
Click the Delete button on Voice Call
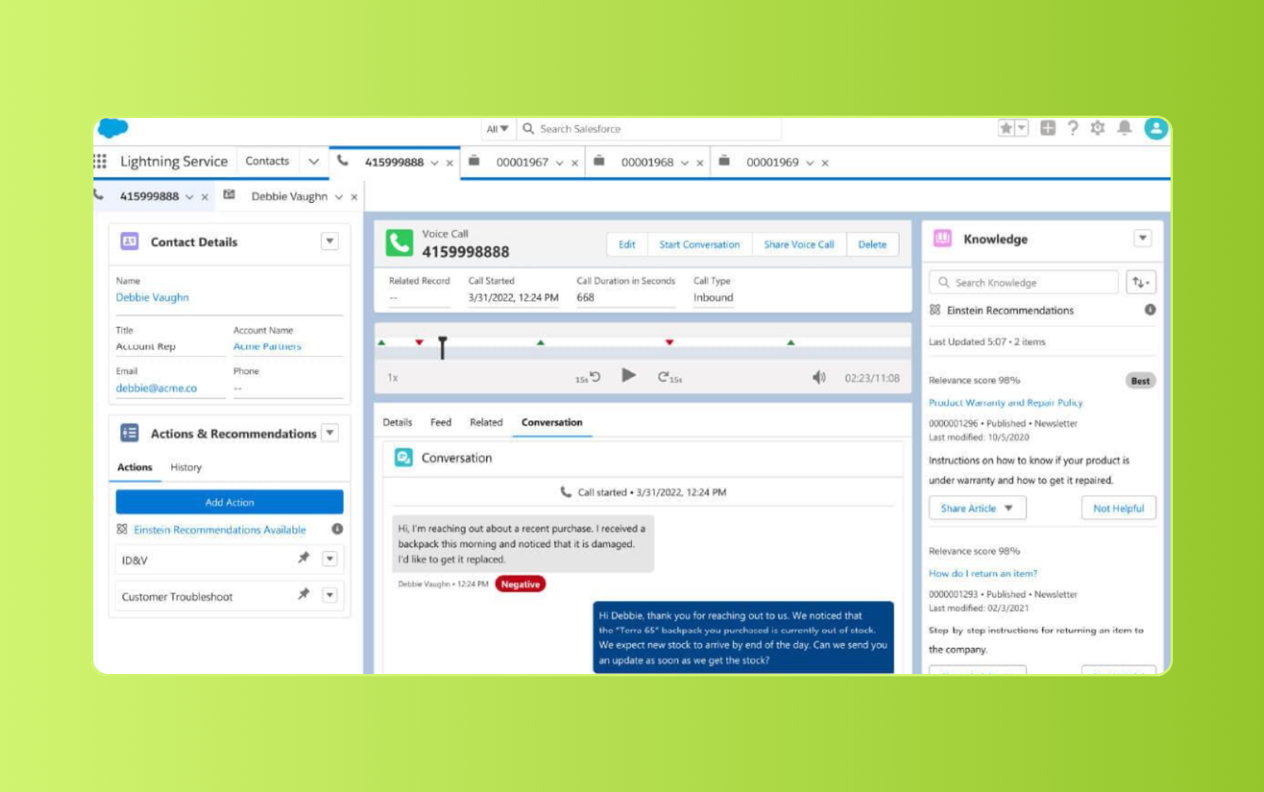point(872,245)
